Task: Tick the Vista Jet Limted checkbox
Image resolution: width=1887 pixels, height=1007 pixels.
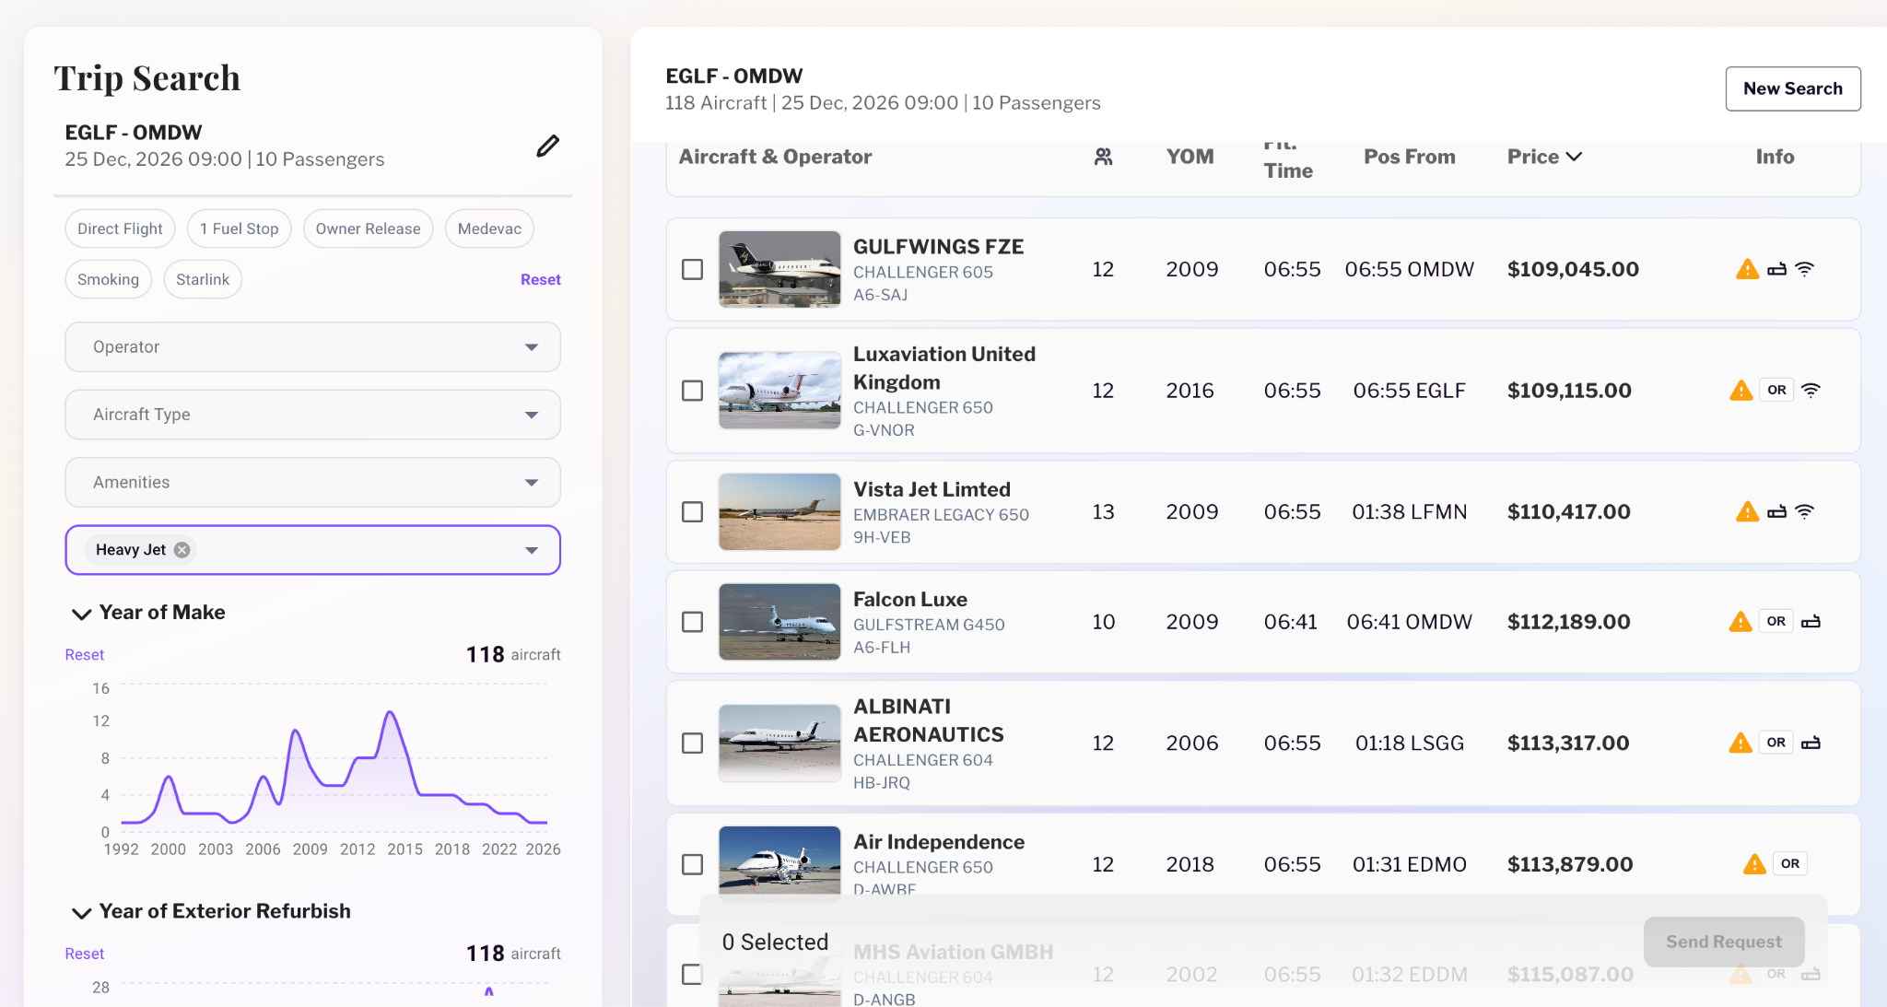Action: [x=692, y=511]
